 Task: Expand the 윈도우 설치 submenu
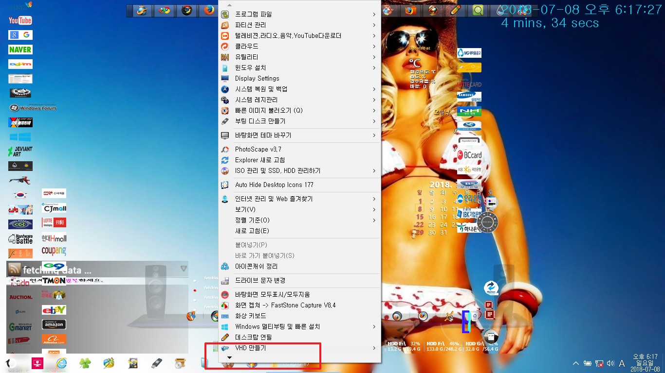pyautogui.click(x=299, y=68)
